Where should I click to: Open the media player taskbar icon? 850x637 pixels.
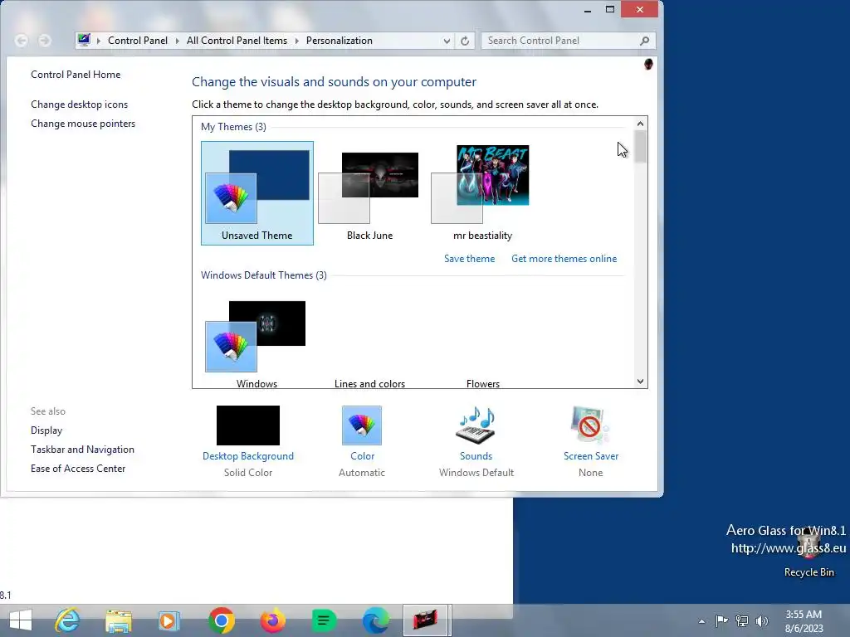tap(169, 620)
